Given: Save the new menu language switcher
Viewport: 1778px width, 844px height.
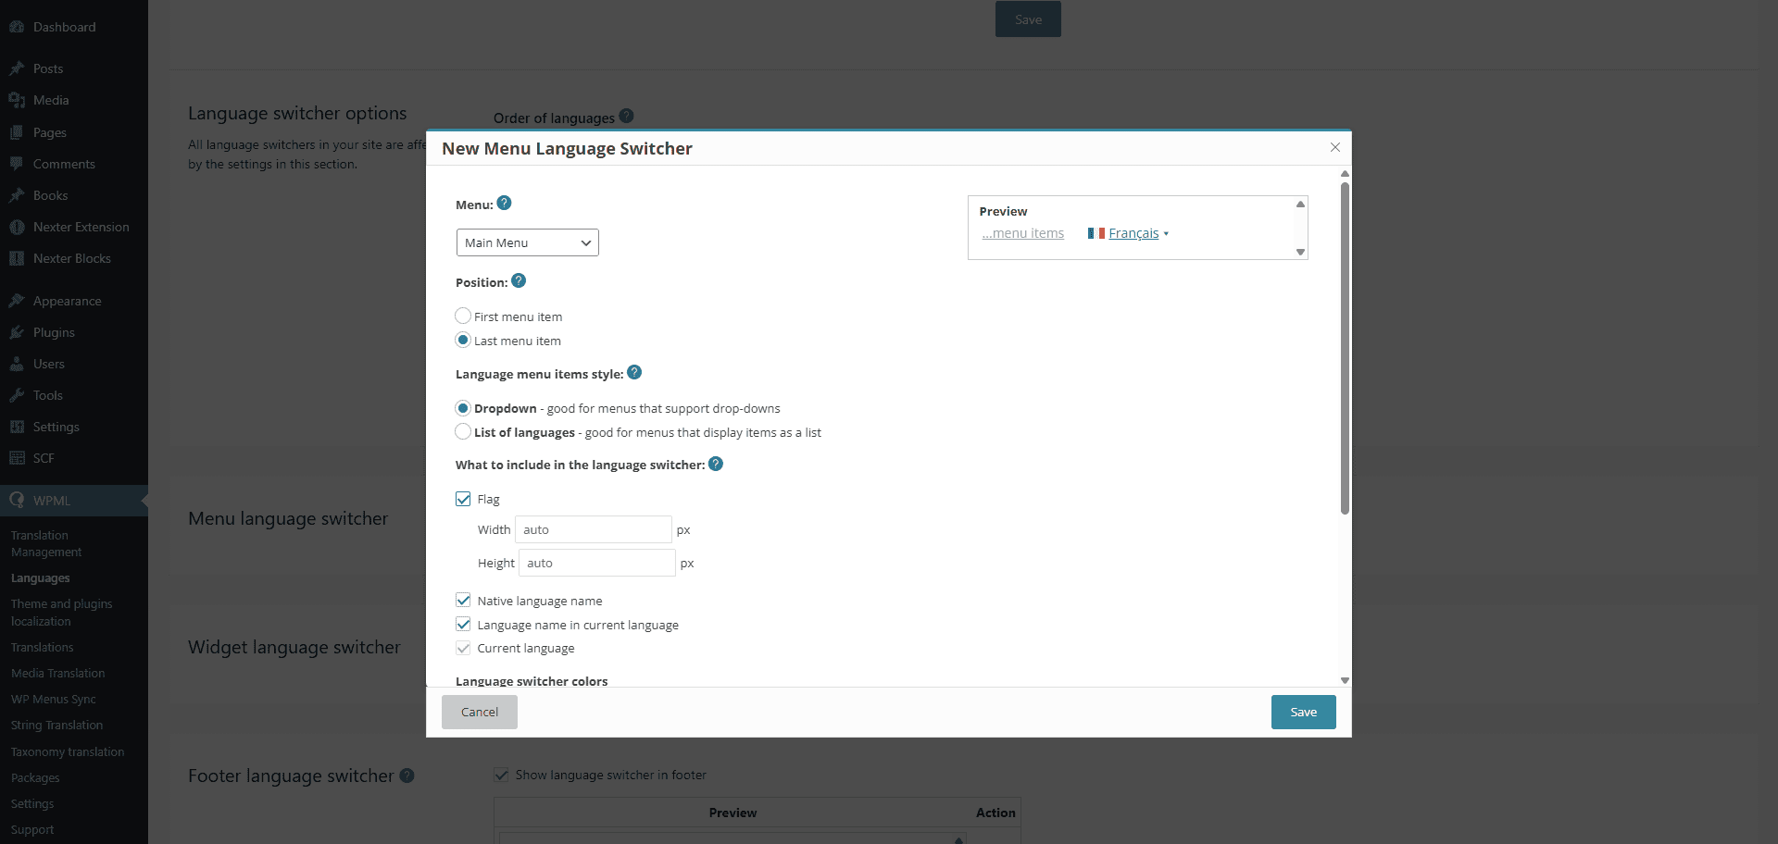Looking at the screenshot, I should click(x=1303, y=712).
